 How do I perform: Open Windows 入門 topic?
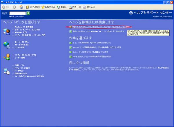pyautogui.click(x=21, y=32)
